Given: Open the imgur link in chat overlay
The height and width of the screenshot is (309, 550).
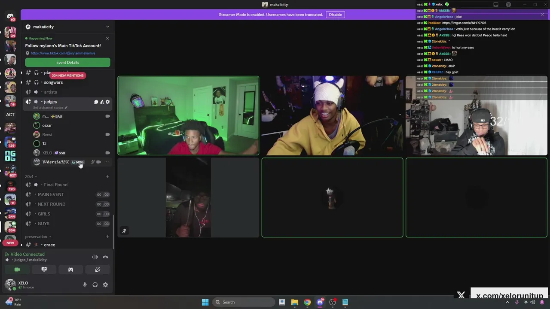Looking at the screenshot, I should [464, 23].
